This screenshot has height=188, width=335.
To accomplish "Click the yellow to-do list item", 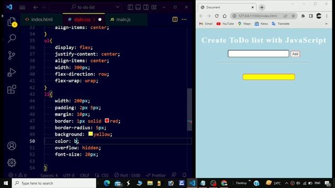I will (x=269, y=77).
